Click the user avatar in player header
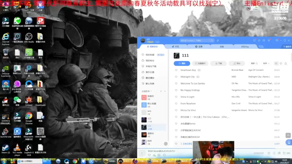Screen dimensions: 292x164 [143, 40]
